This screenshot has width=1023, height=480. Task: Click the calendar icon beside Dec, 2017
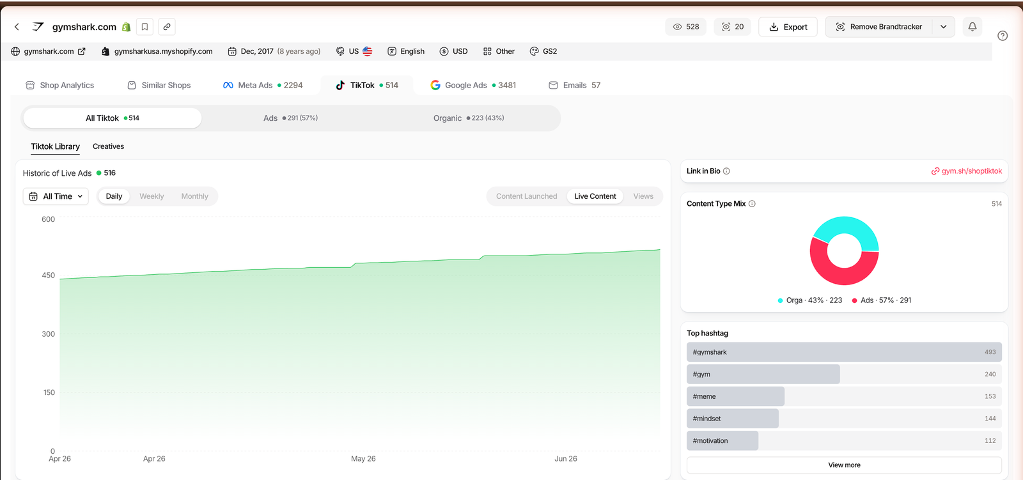point(232,51)
